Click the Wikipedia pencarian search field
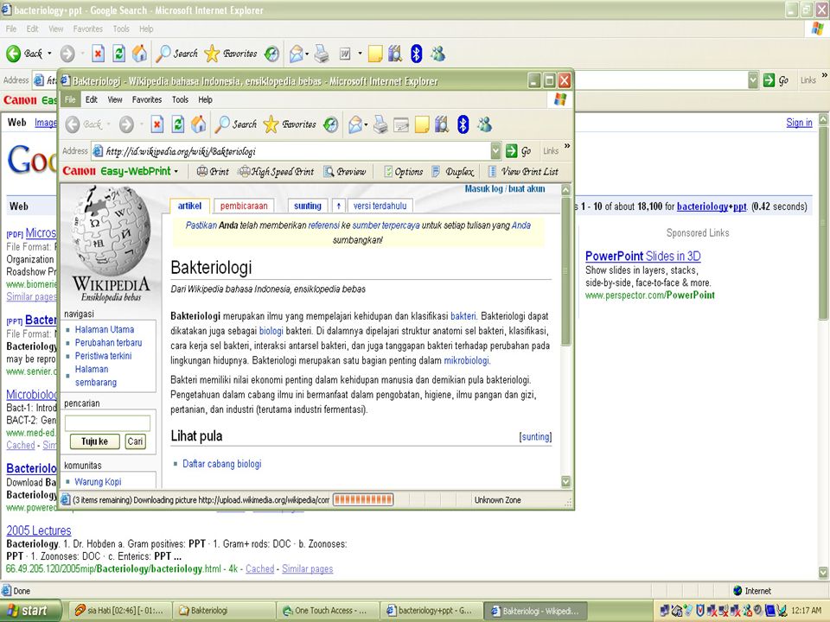Viewport: 830px width, 622px height. point(107,423)
